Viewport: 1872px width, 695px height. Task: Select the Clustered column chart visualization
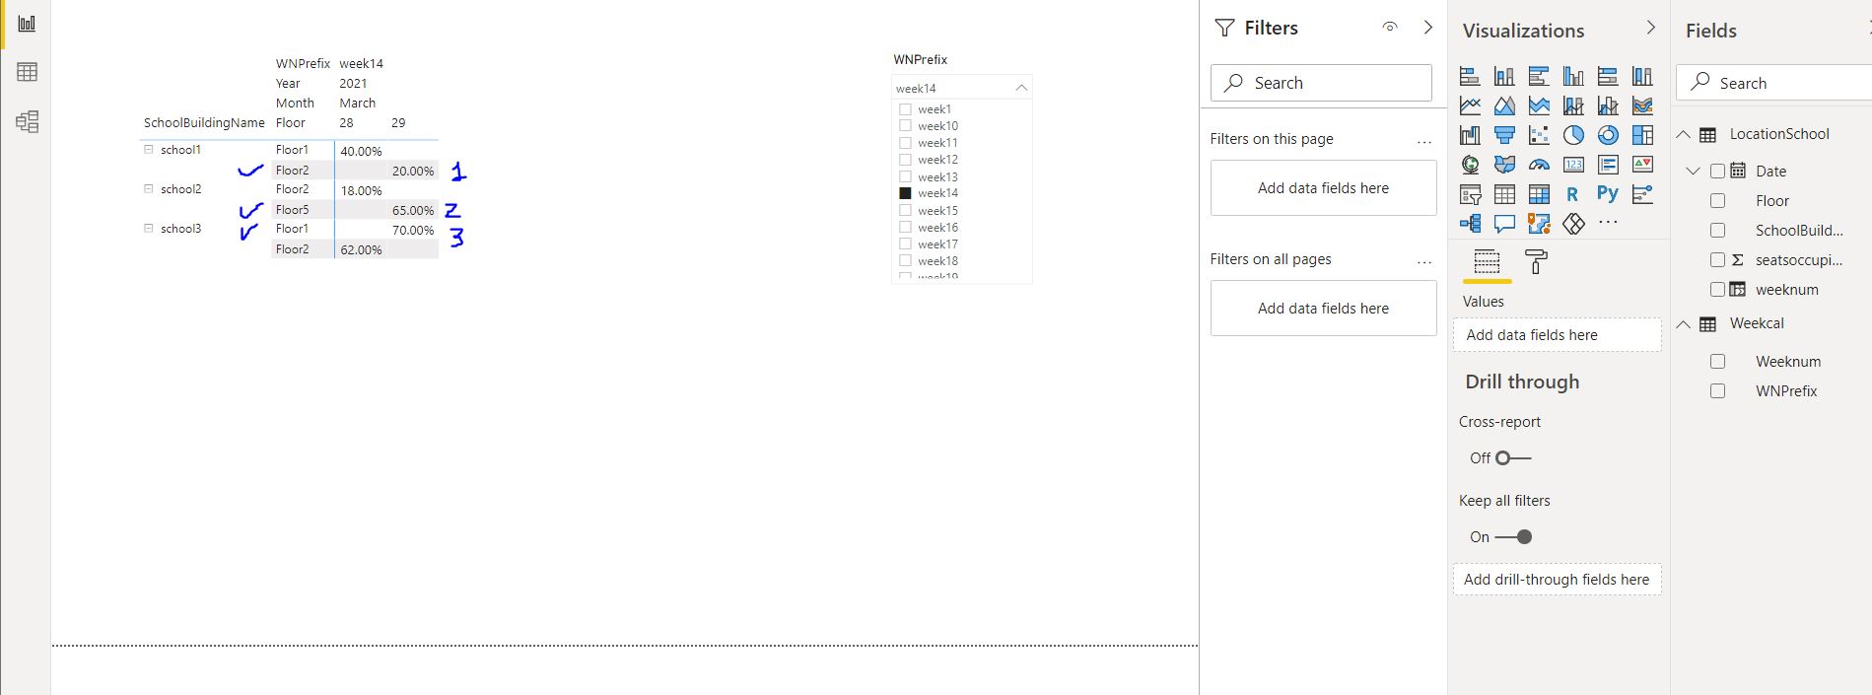coord(1573,76)
